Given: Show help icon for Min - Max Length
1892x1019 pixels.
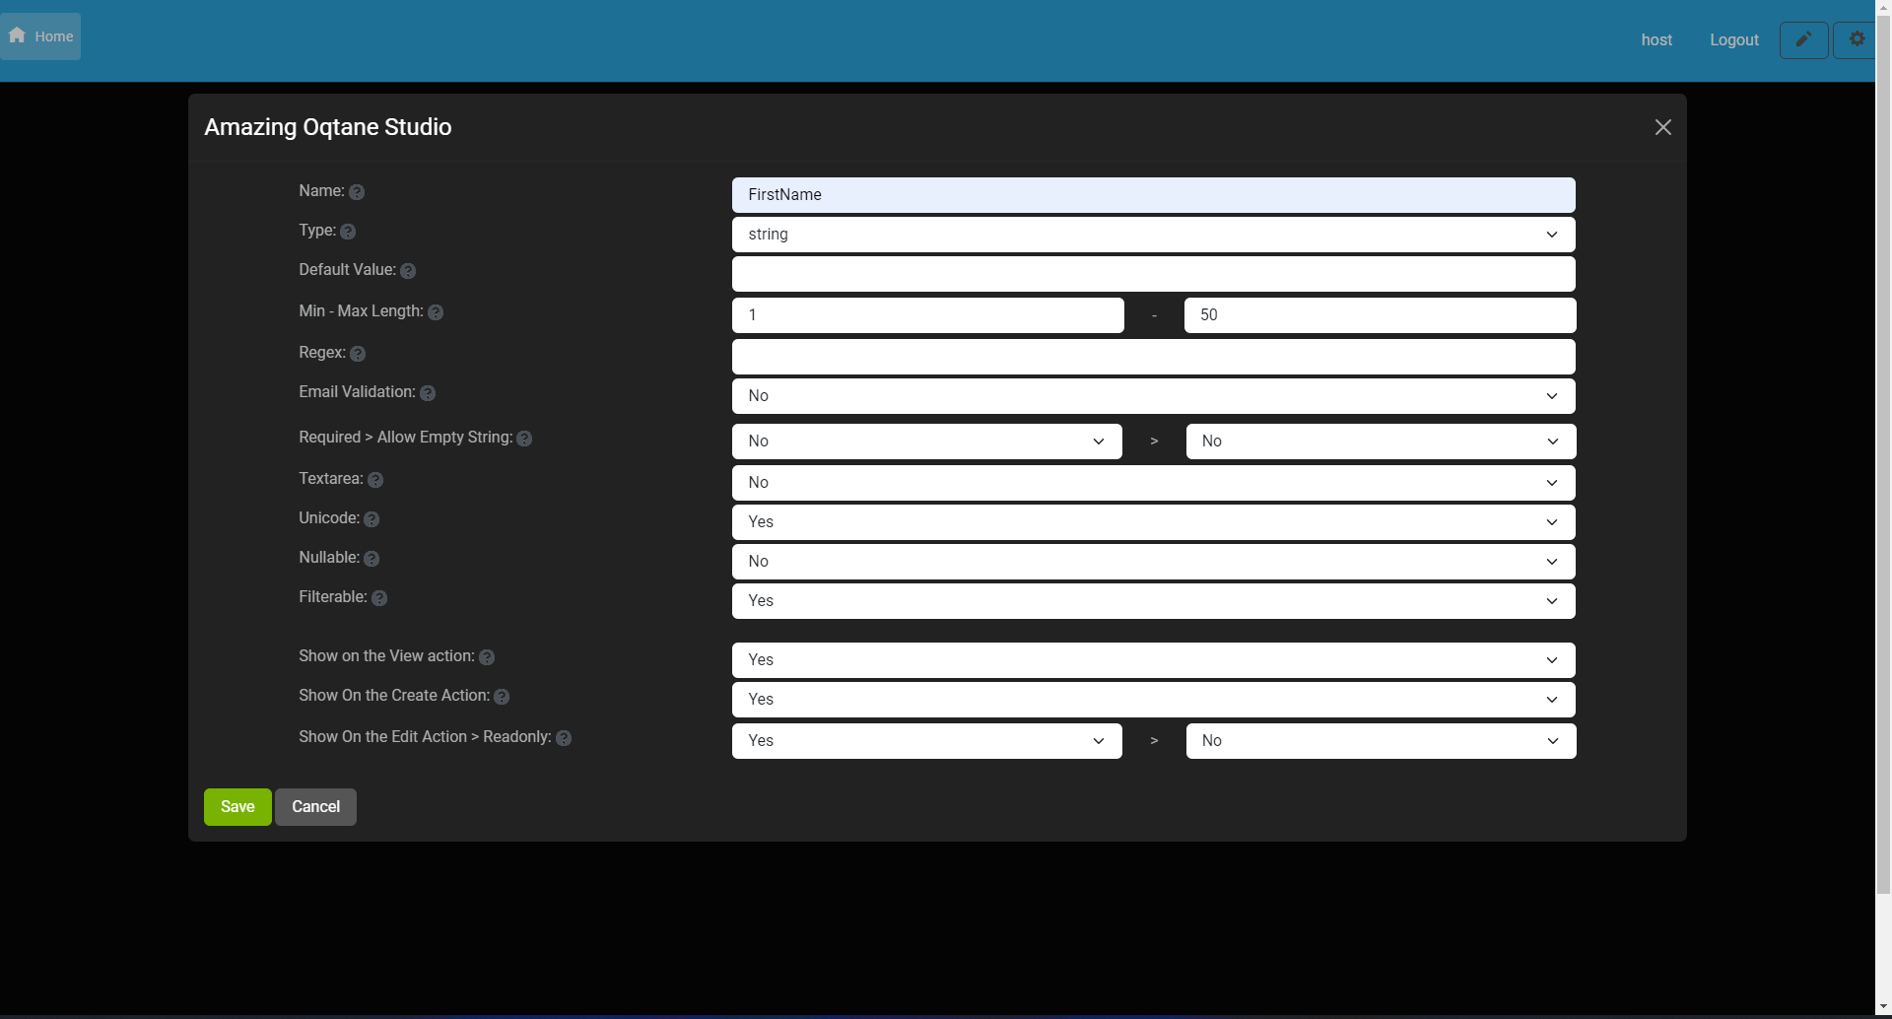Looking at the screenshot, I should 436,312.
